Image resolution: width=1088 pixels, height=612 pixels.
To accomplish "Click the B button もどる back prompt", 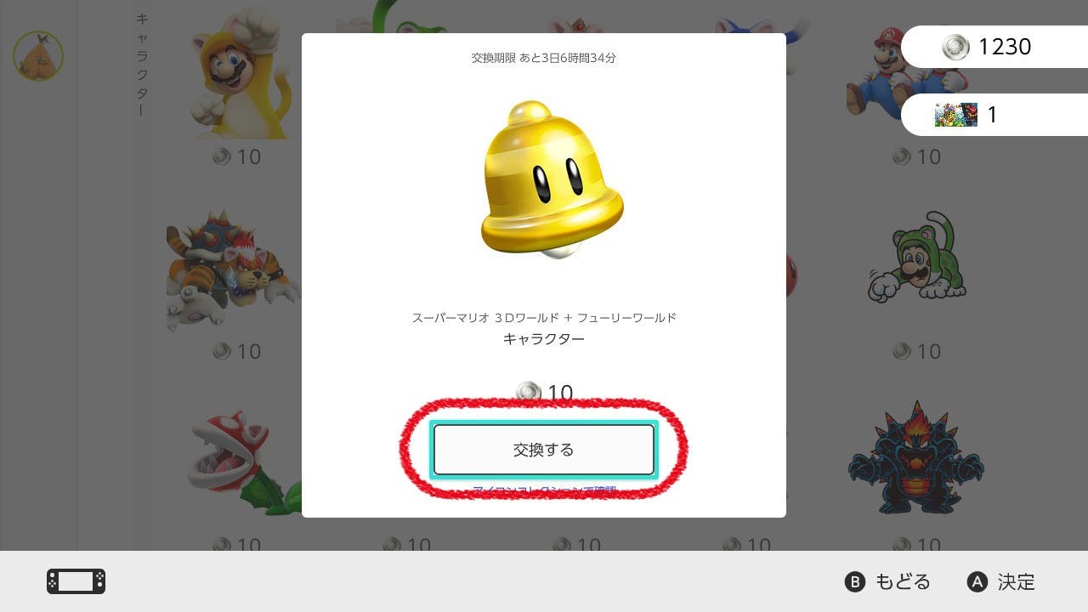I will (887, 581).
